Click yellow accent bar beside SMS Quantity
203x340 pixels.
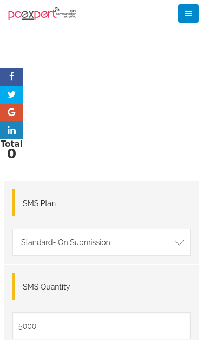point(14,286)
